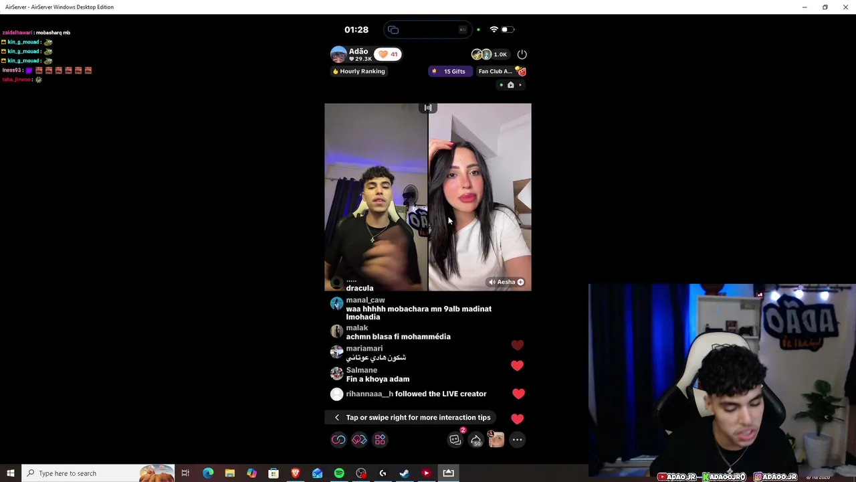Click the taskbar search box
This screenshot has height=482, width=856.
click(x=98, y=473)
